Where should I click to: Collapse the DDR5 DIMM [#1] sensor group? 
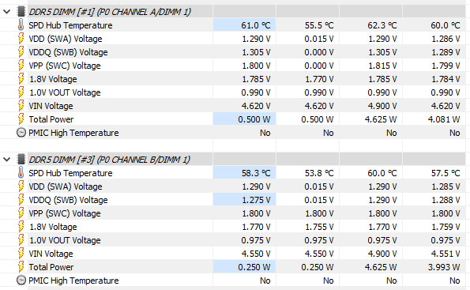click(x=6, y=12)
